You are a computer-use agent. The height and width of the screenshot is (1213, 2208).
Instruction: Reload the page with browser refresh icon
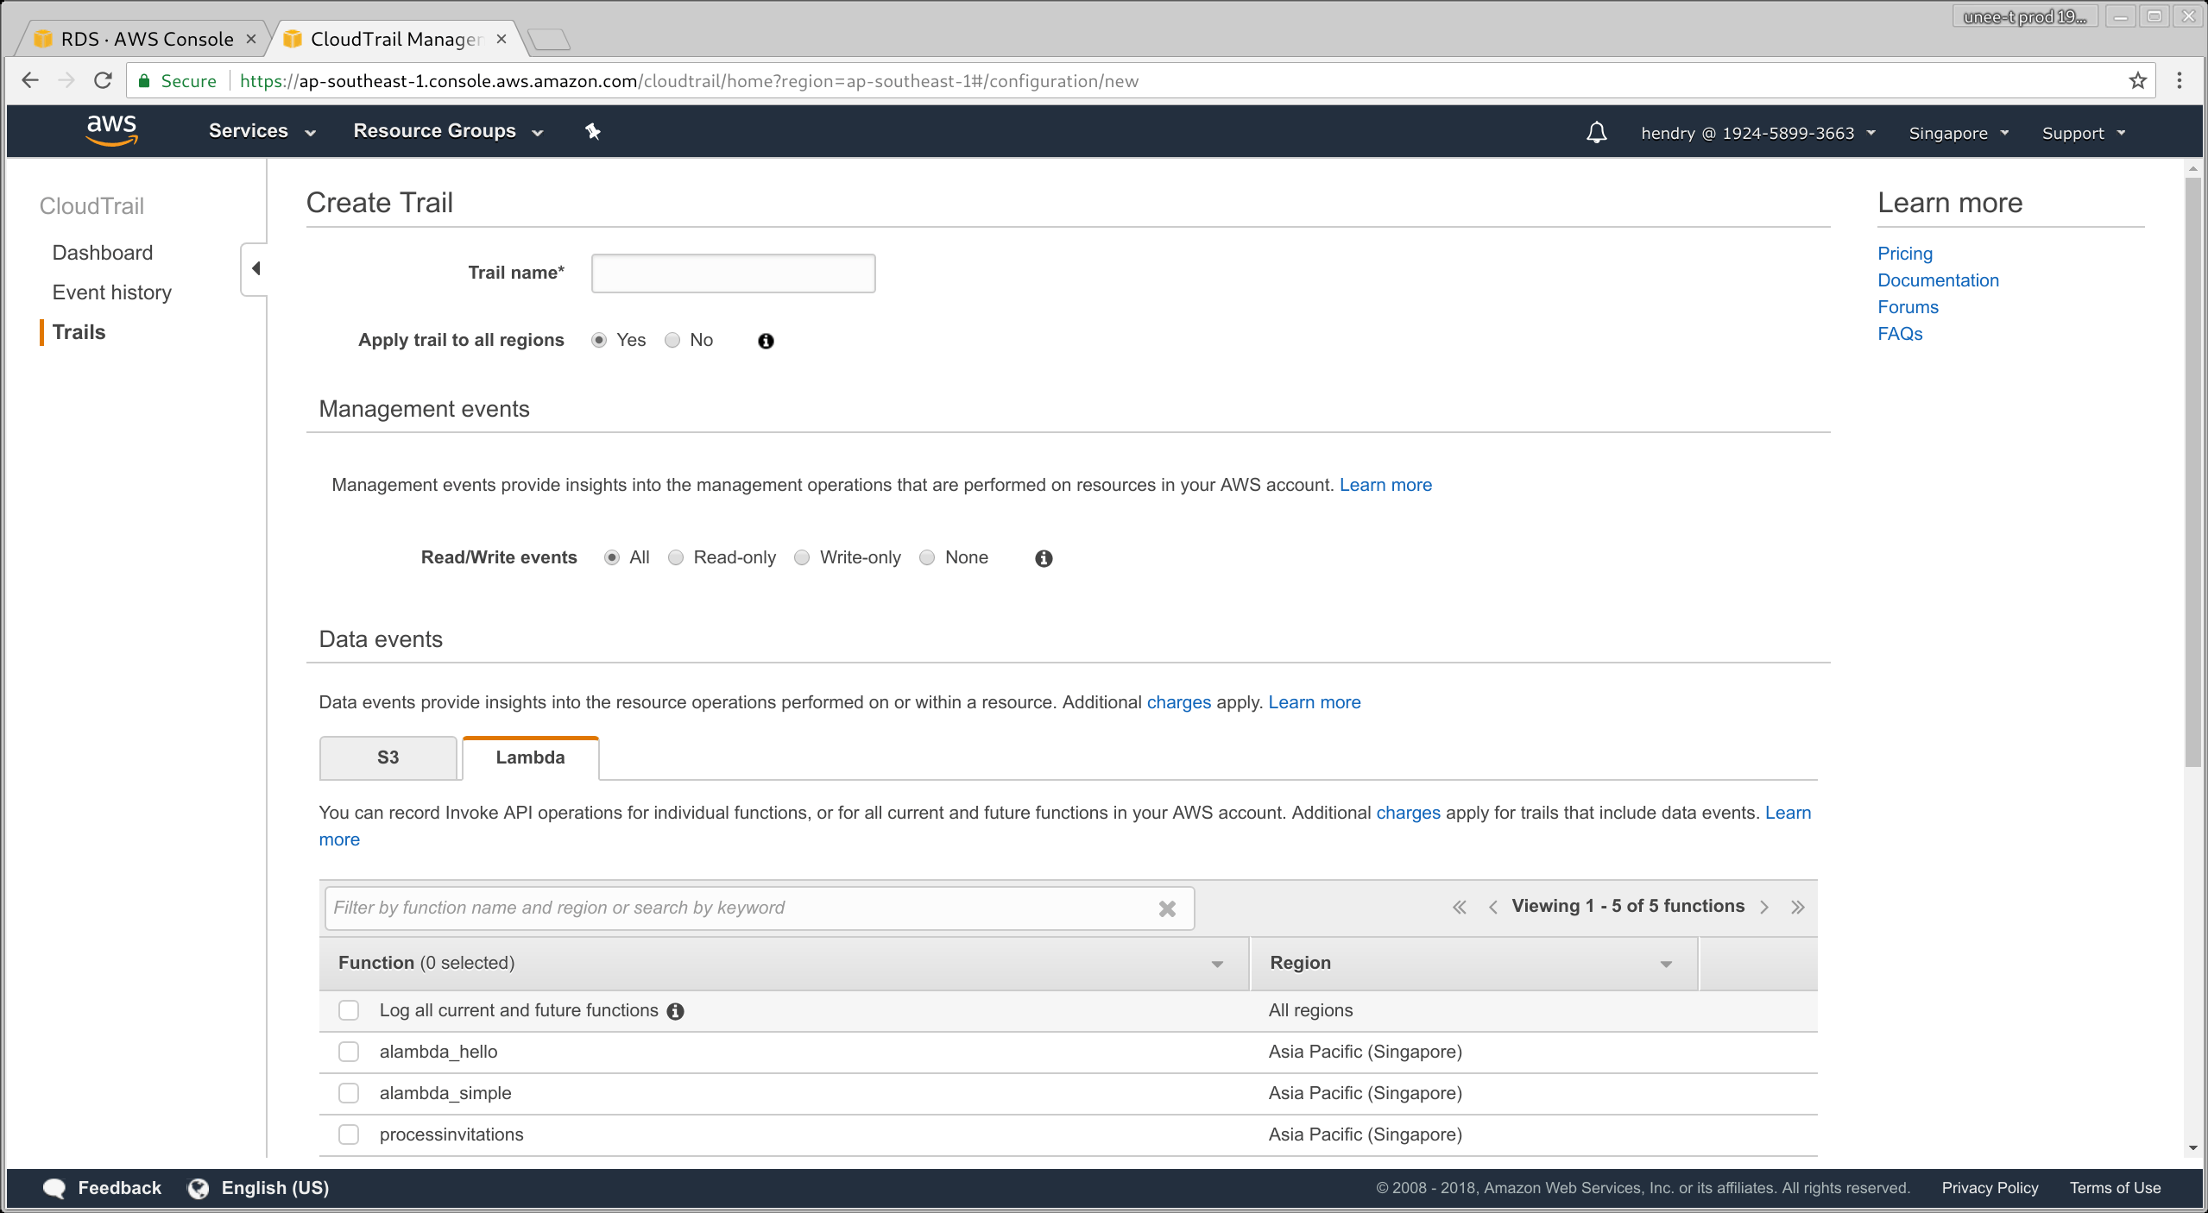103,81
